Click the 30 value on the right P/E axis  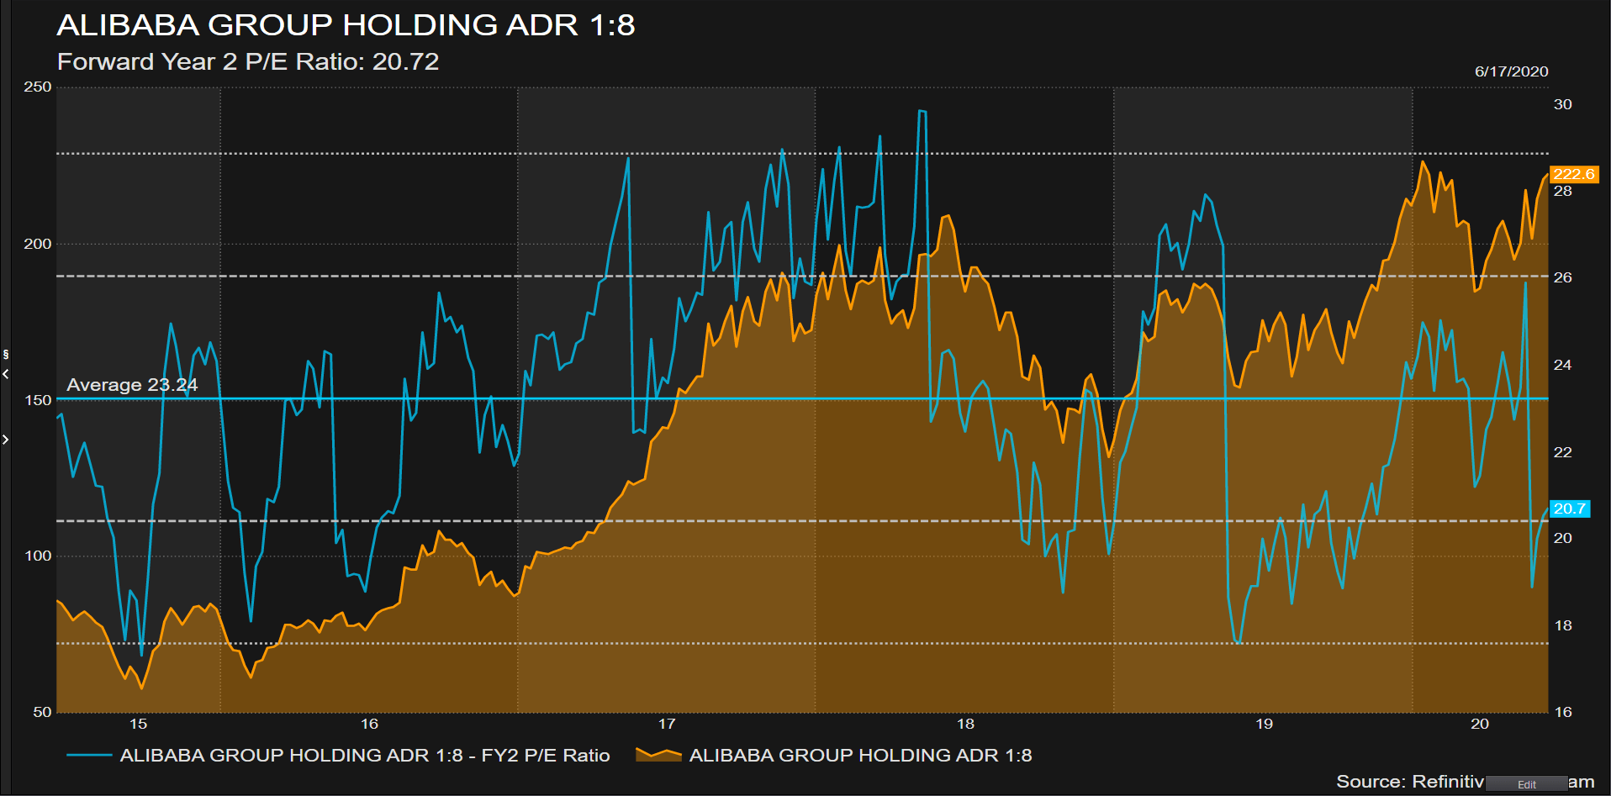pyautogui.click(x=1562, y=104)
